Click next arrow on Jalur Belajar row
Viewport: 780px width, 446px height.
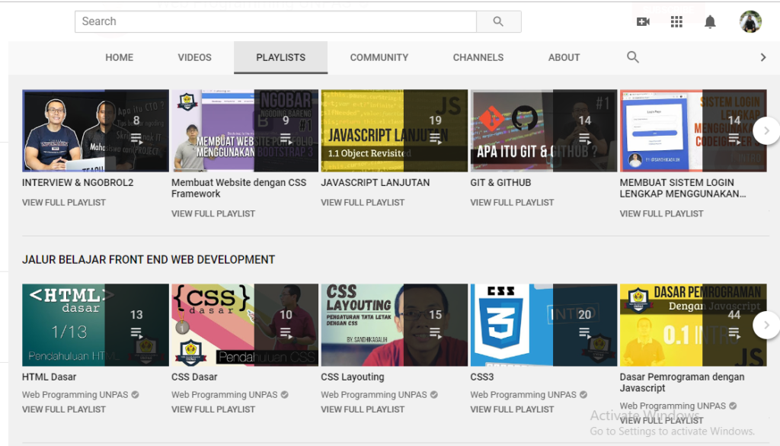(766, 325)
